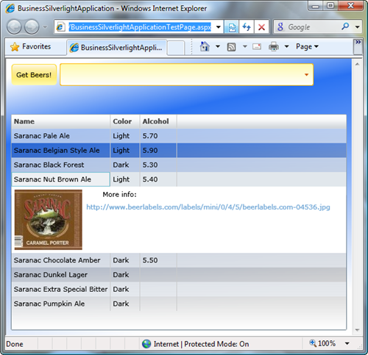Expand the Page menu dropdown
This screenshot has height=355, width=368.
(x=307, y=46)
